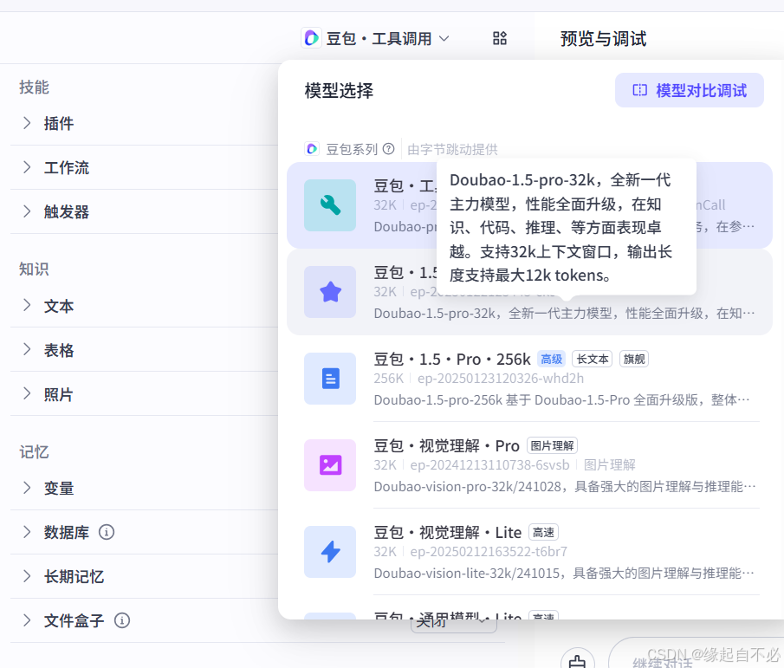This screenshot has height=668, width=784.
Task: Click the 高级 tag on 256k model
Action: click(552, 359)
